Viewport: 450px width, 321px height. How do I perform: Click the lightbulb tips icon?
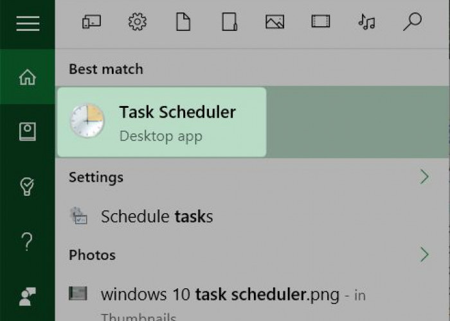28,186
